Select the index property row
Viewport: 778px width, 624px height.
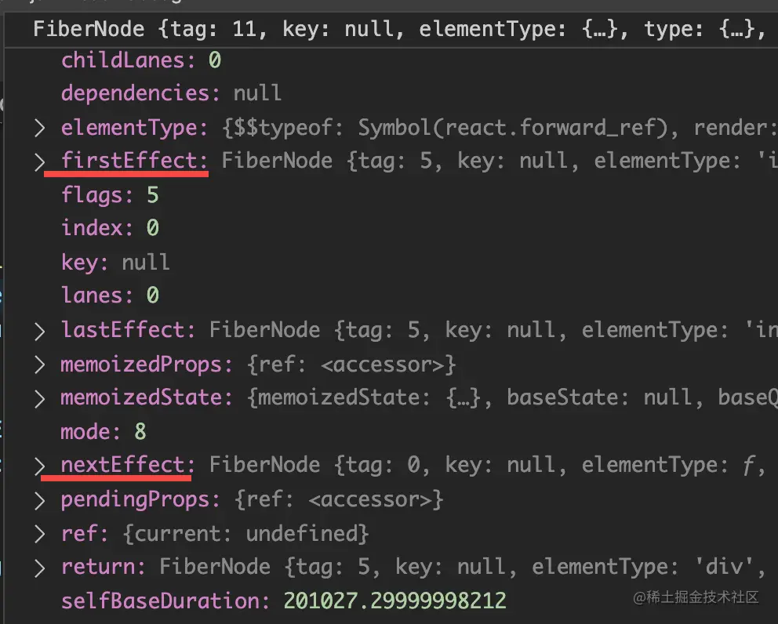click(x=110, y=228)
